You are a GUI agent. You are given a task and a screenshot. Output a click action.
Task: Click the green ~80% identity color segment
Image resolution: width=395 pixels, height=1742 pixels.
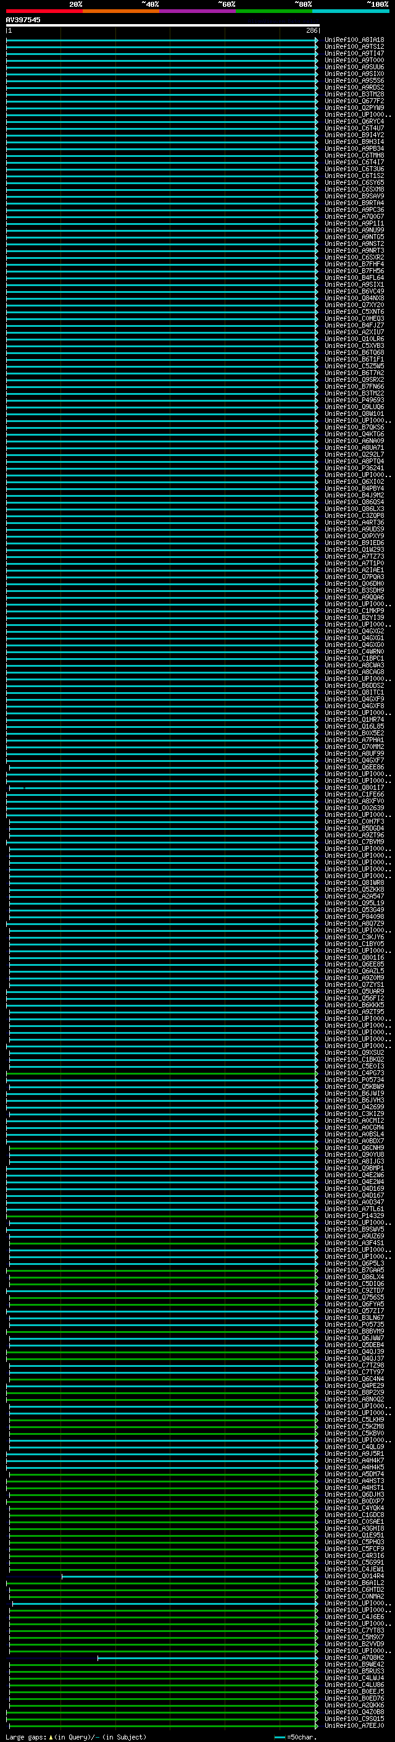pyautogui.click(x=274, y=11)
